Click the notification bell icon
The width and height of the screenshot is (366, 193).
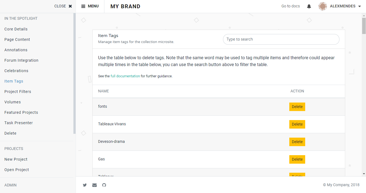point(309,6)
